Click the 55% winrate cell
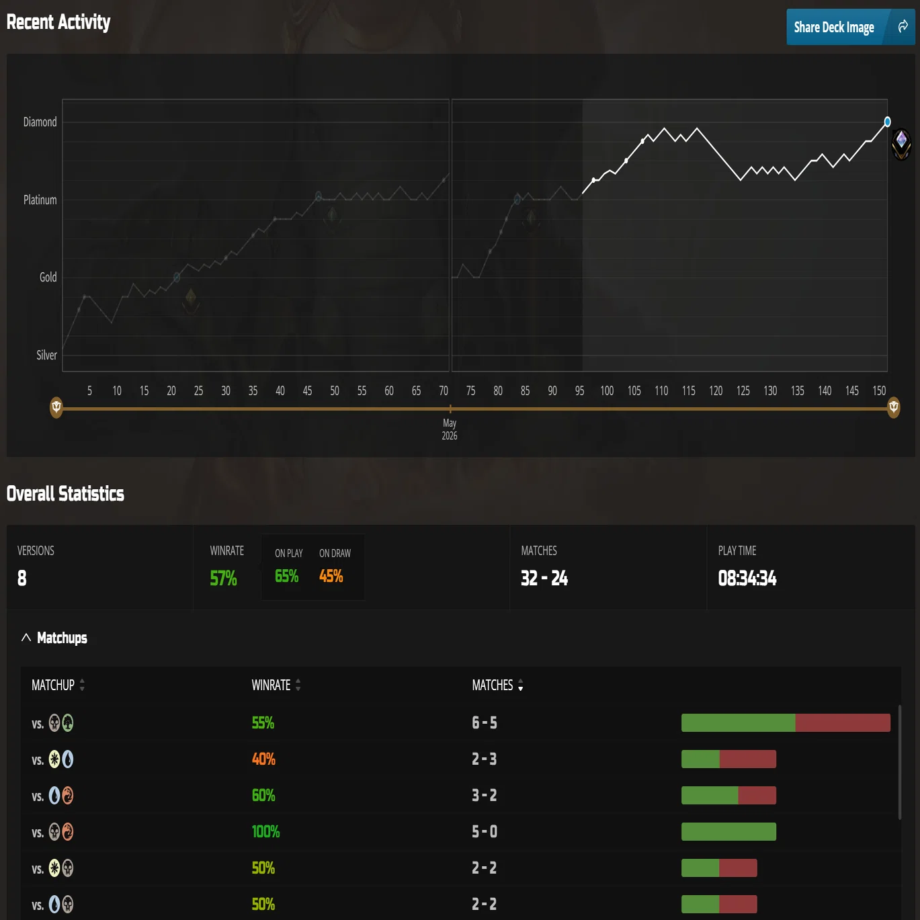 [263, 723]
